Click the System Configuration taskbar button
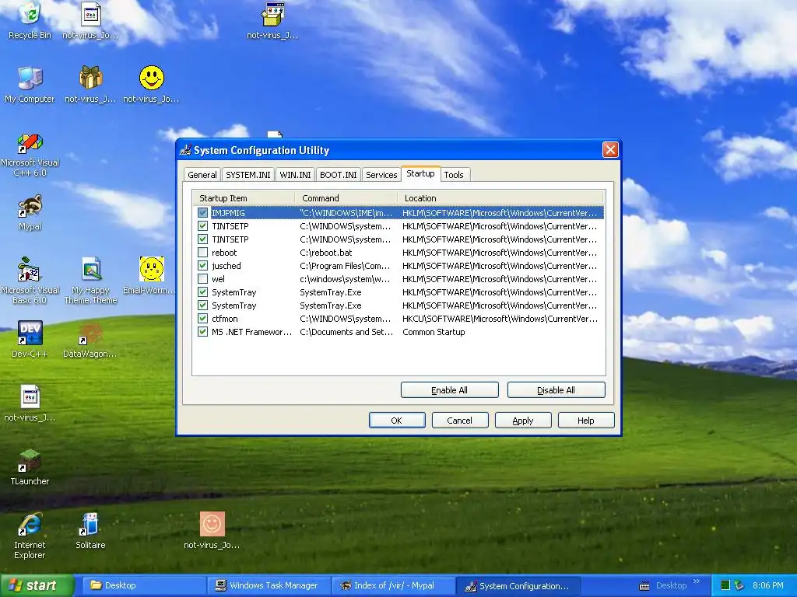This screenshot has width=797, height=597. (x=518, y=586)
